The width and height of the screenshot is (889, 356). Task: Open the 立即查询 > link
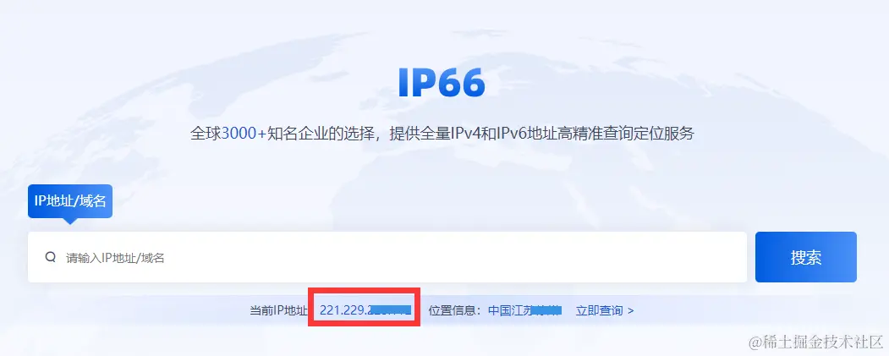click(605, 310)
